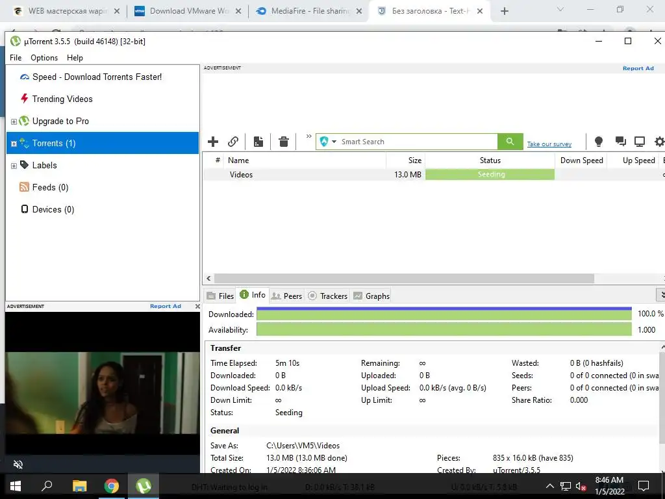The height and width of the screenshot is (499, 665).
Task: Click Add Torrent from URL link icon
Action: pyautogui.click(x=233, y=141)
